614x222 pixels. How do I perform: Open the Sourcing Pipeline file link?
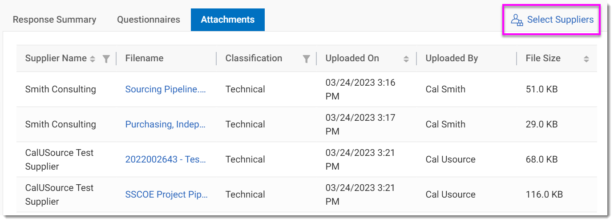(x=166, y=89)
